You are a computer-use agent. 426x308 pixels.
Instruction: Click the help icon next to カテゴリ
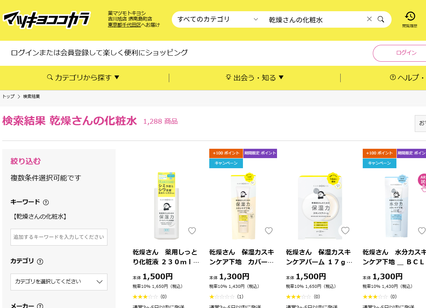click(40, 262)
